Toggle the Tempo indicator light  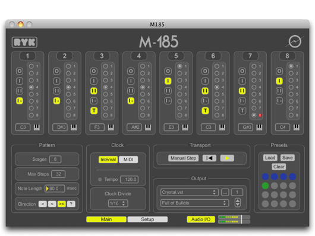(x=100, y=179)
